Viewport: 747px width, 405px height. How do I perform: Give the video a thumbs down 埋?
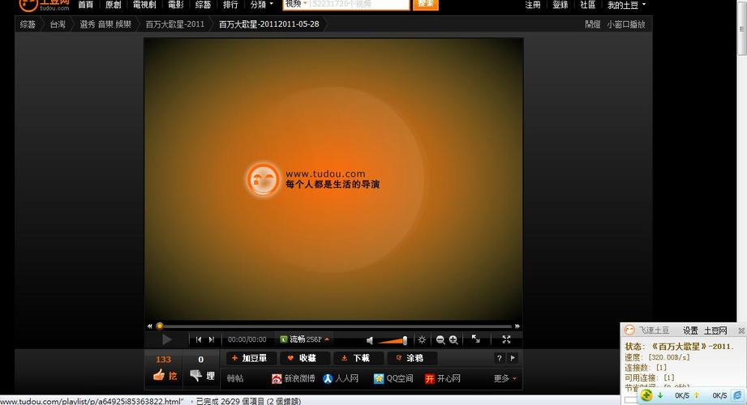pyautogui.click(x=201, y=375)
